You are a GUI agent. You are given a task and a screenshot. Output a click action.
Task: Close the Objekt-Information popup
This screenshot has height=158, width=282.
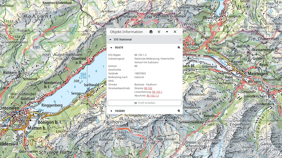pyautogui.click(x=175, y=32)
